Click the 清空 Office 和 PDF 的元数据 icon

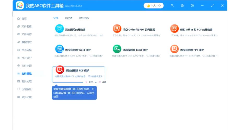click(x=117, y=29)
